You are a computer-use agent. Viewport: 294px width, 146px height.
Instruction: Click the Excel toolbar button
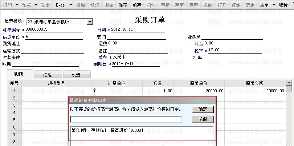(61, 5)
